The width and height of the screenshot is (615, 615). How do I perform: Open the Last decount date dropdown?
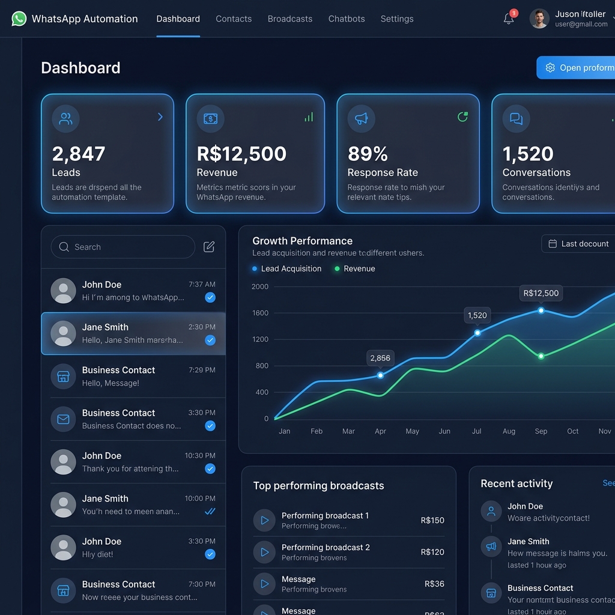tap(578, 244)
